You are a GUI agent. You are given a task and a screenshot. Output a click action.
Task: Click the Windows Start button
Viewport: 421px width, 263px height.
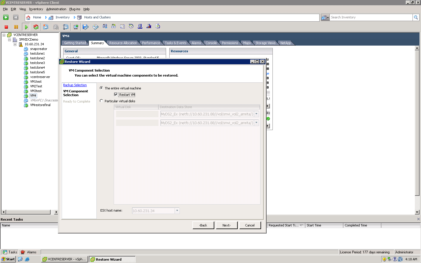coord(8,259)
